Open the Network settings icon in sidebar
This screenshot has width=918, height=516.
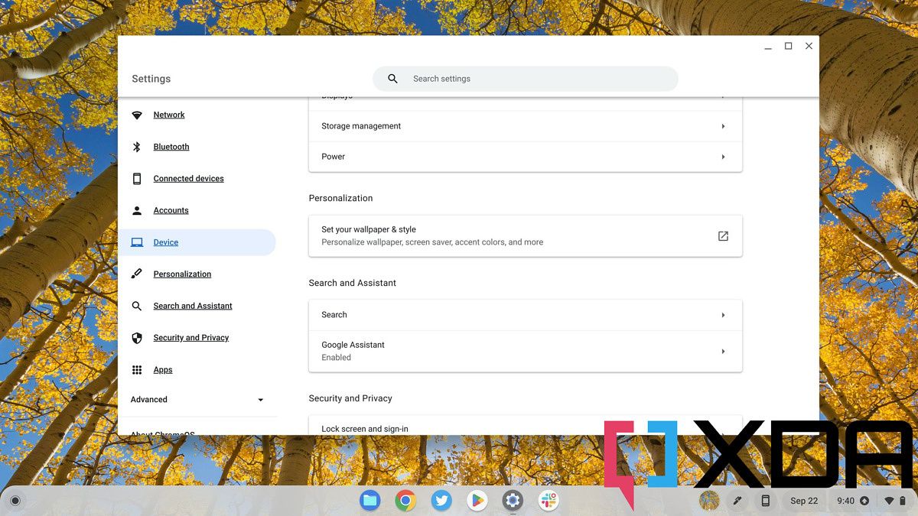[x=137, y=115]
